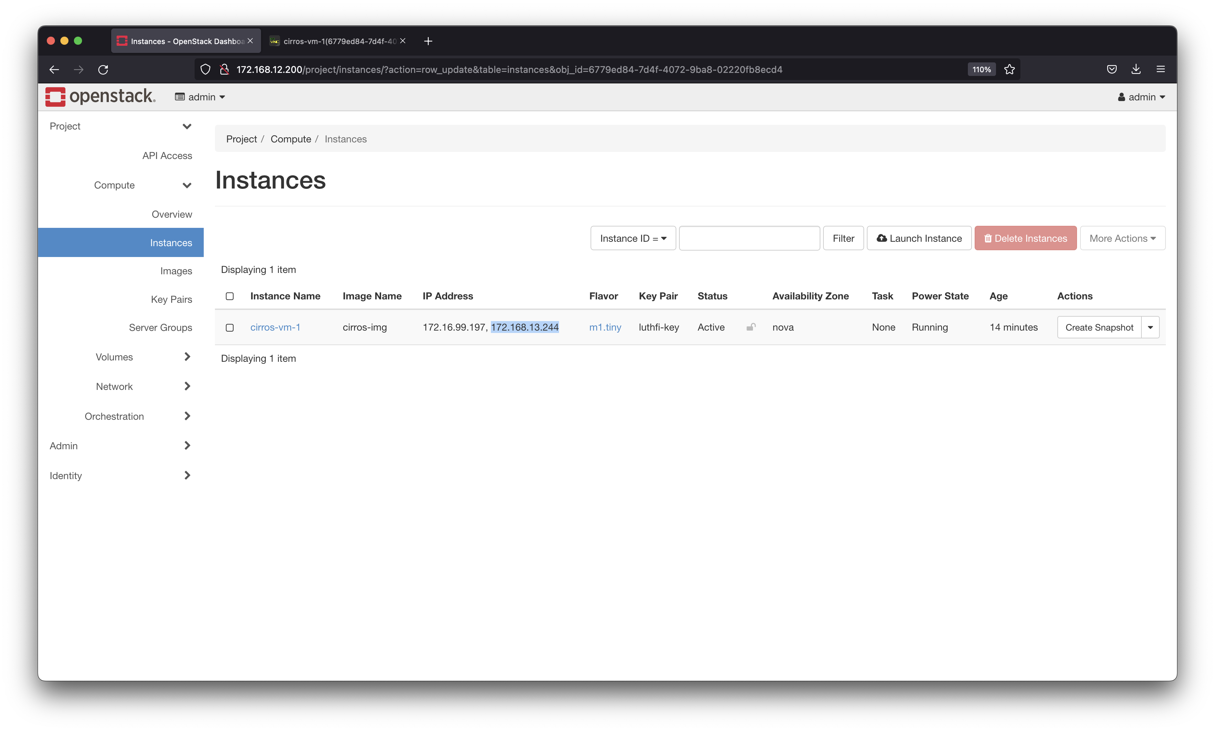Click the luthfi-key key pair cell
Image resolution: width=1215 pixels, height=731 pixels.
coord(658,327)
